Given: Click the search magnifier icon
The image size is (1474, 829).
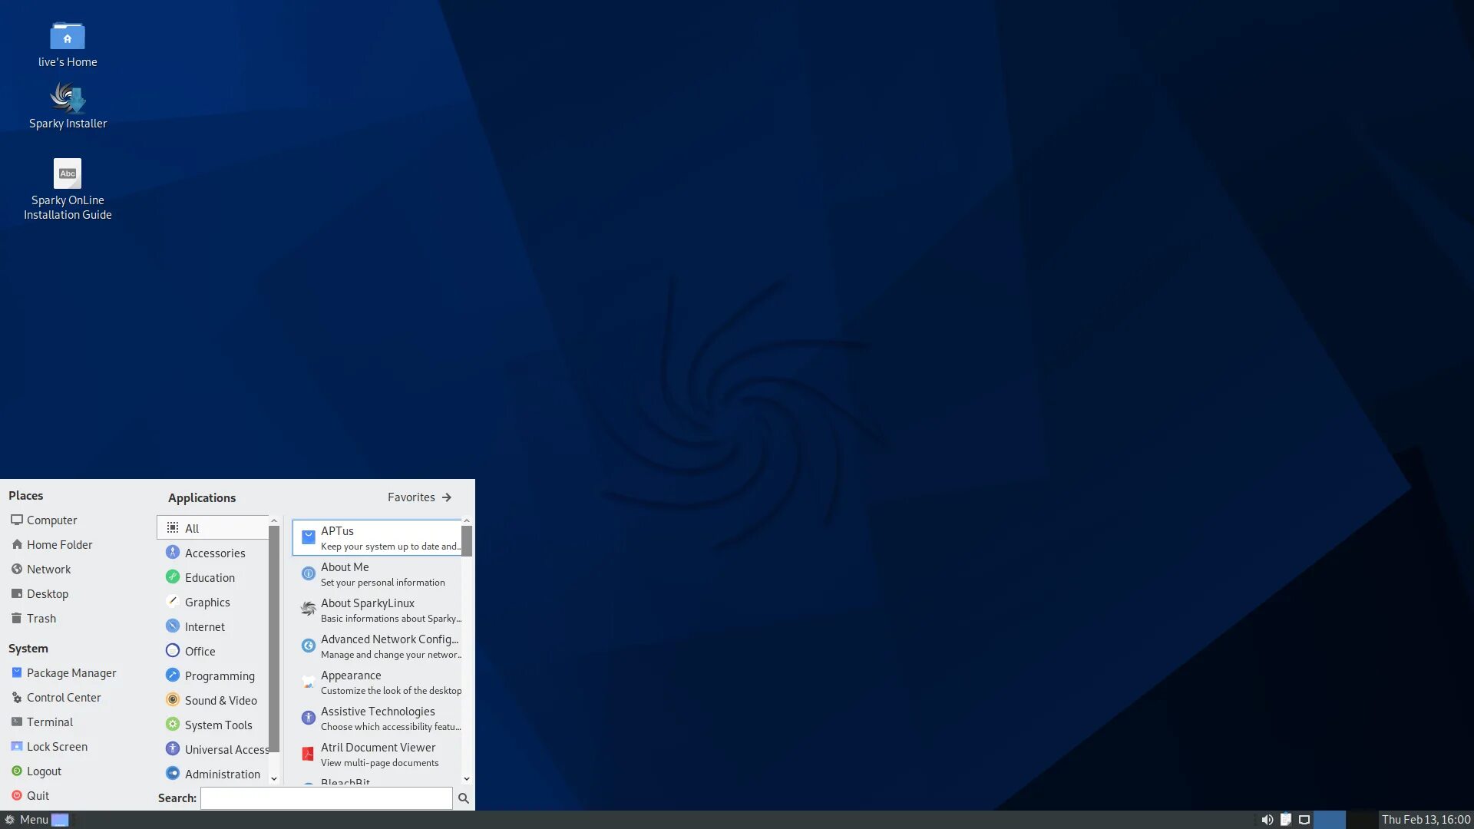Looking at the screenshot, I should tap(463, 798).
